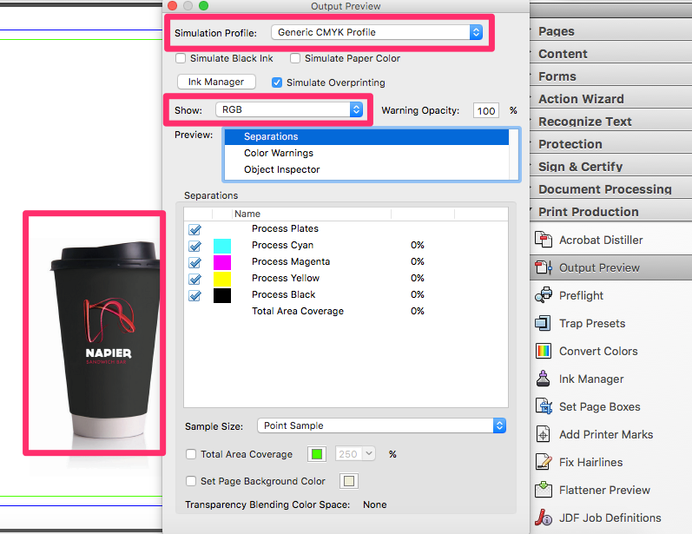
Task: Open JDF Job Definitions tool
Action: click(544, 518)
